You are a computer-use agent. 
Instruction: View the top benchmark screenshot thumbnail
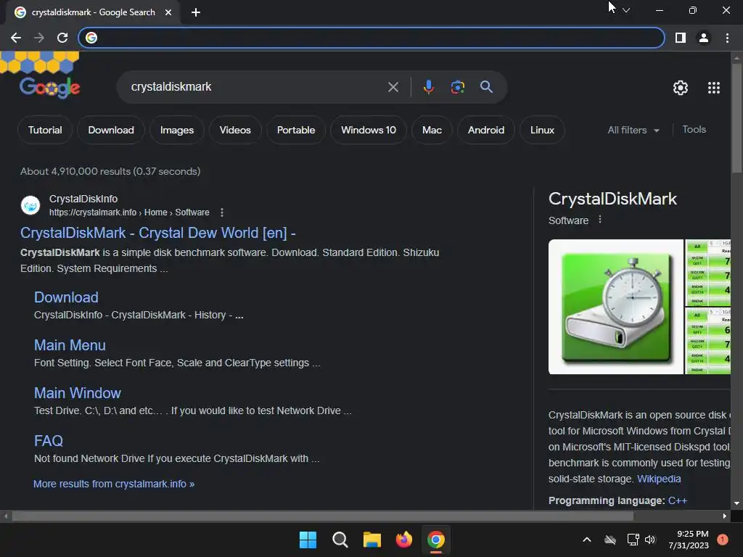708,273
